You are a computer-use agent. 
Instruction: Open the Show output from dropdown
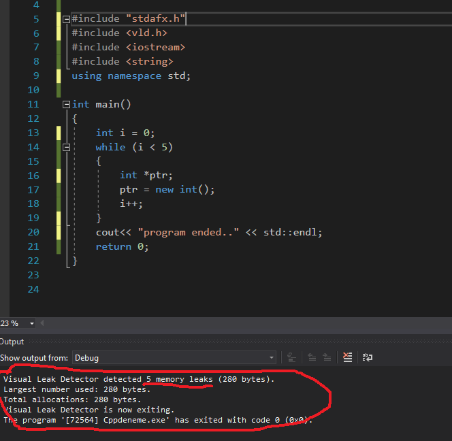(x=271, y=358)
